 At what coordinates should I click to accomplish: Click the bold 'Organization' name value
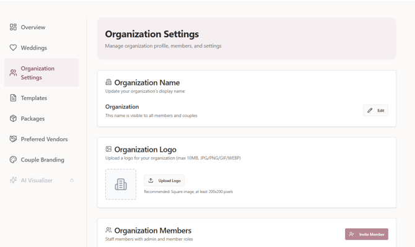click(122, 106)
